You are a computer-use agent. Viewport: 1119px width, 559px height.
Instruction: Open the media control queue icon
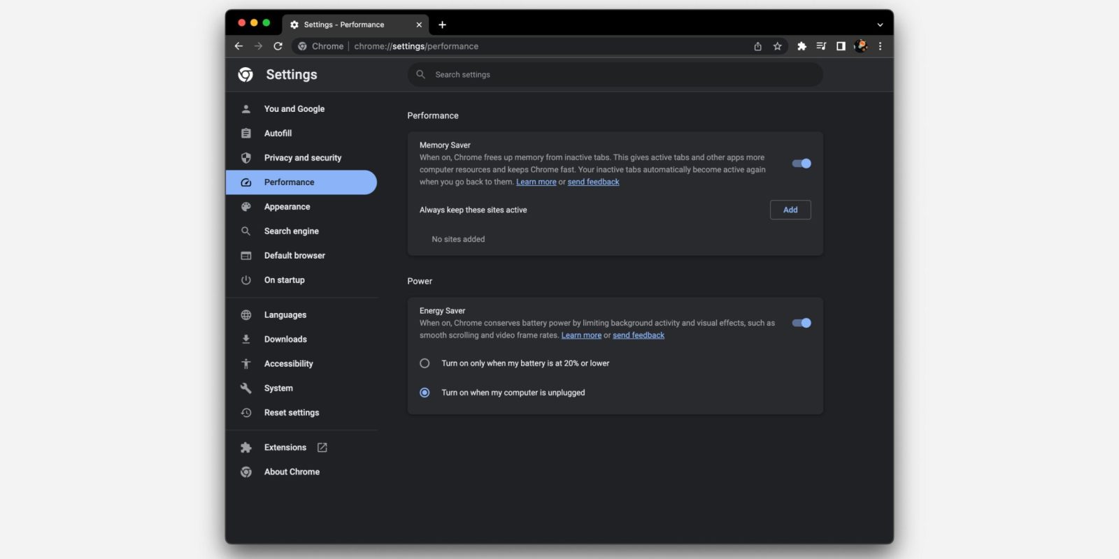pos(821,46)
